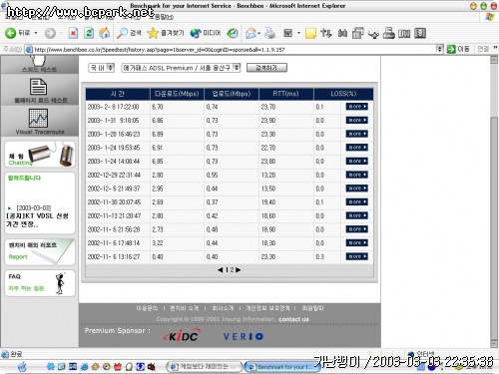Click the green Back arrow button
Image resolution: width=499 pixels, height=374 pixels.
point(10,33)
